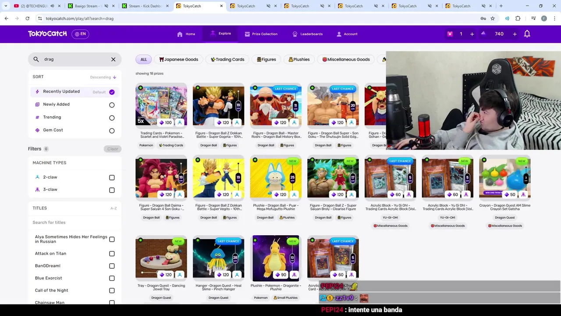Click the TokyoCatch logo
The image size is (561, 316).
[47, 34]
